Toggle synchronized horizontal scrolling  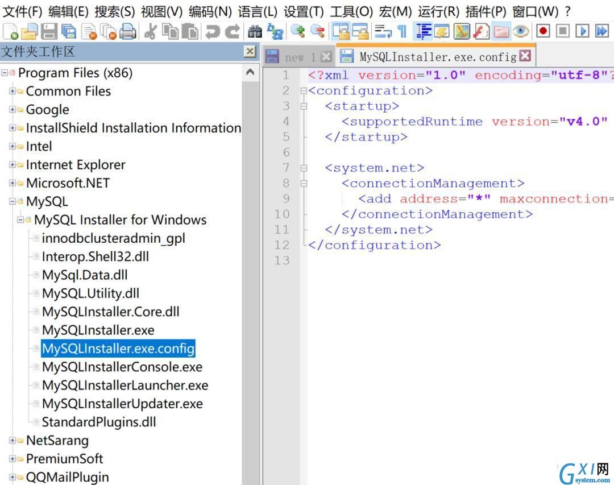[360, 31]
